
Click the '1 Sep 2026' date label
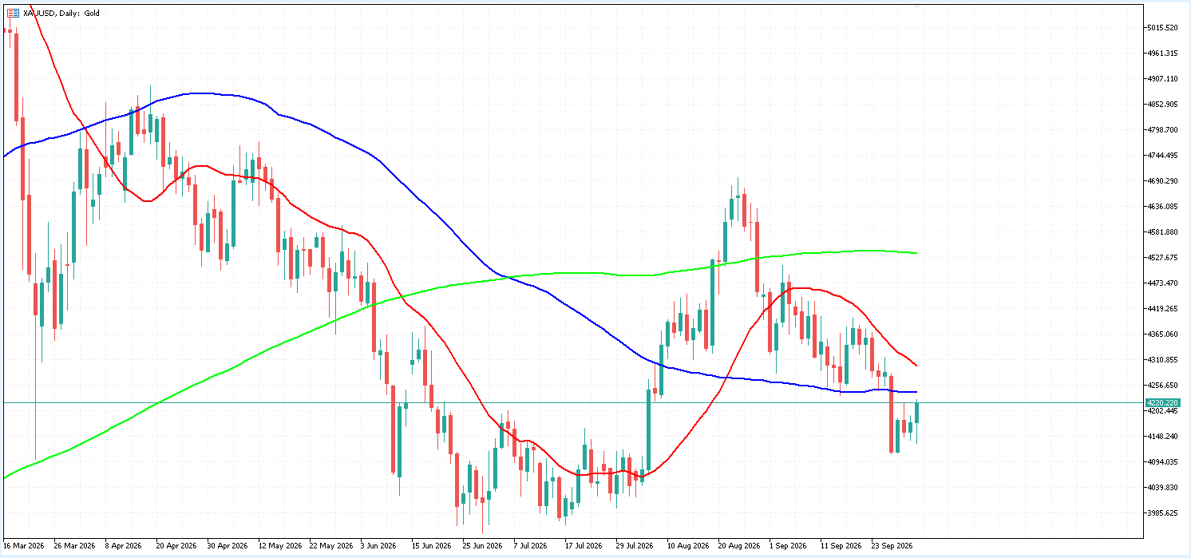click(x=787, y=546)
